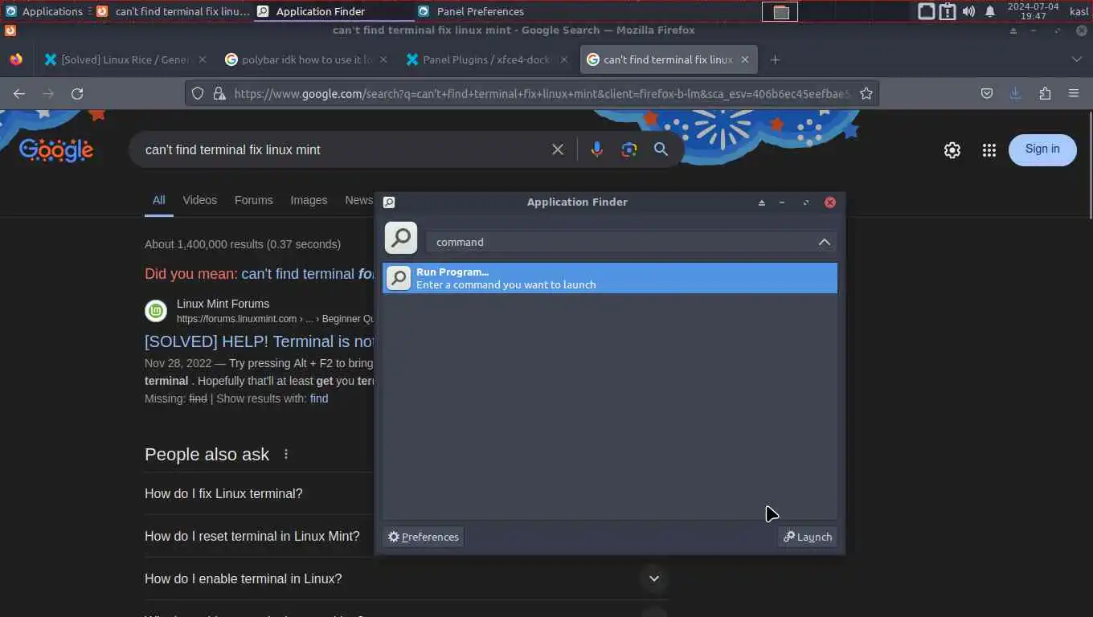Image resolution: width=1093 pixels, height=617 pixels.
Task: Select the News results tab
Action: [359, 200]
